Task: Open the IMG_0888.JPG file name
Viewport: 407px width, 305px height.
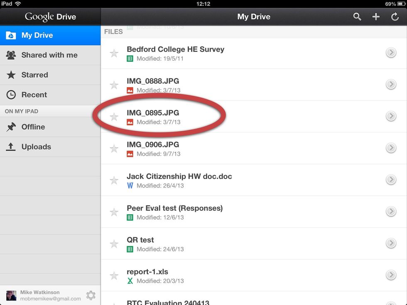Action: click(153, 81)
